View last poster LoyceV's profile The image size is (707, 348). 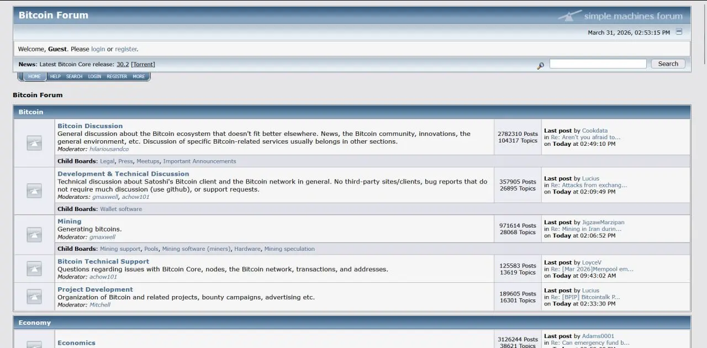pos(592,263)
